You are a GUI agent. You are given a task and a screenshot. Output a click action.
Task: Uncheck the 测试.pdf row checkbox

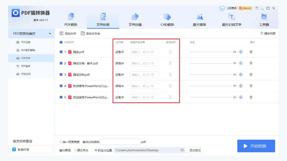click(61, 52)
